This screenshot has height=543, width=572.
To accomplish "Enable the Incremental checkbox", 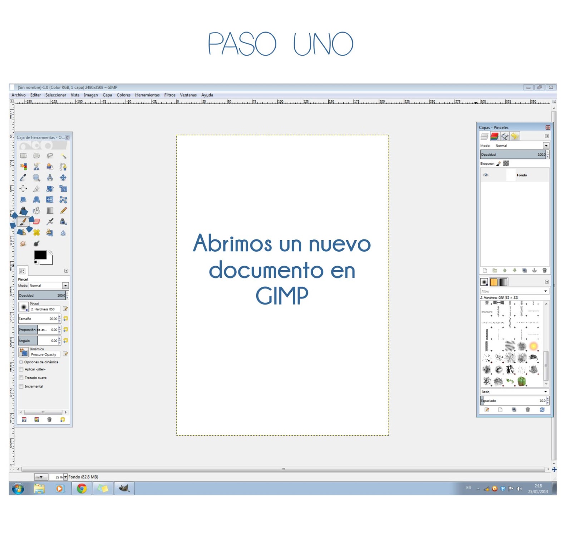I will click(21, 387).
